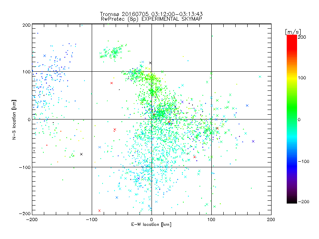Viewport: 319px width, 239px height.
Task: Click the colorbar label '100'
Action: pos(302,78)
